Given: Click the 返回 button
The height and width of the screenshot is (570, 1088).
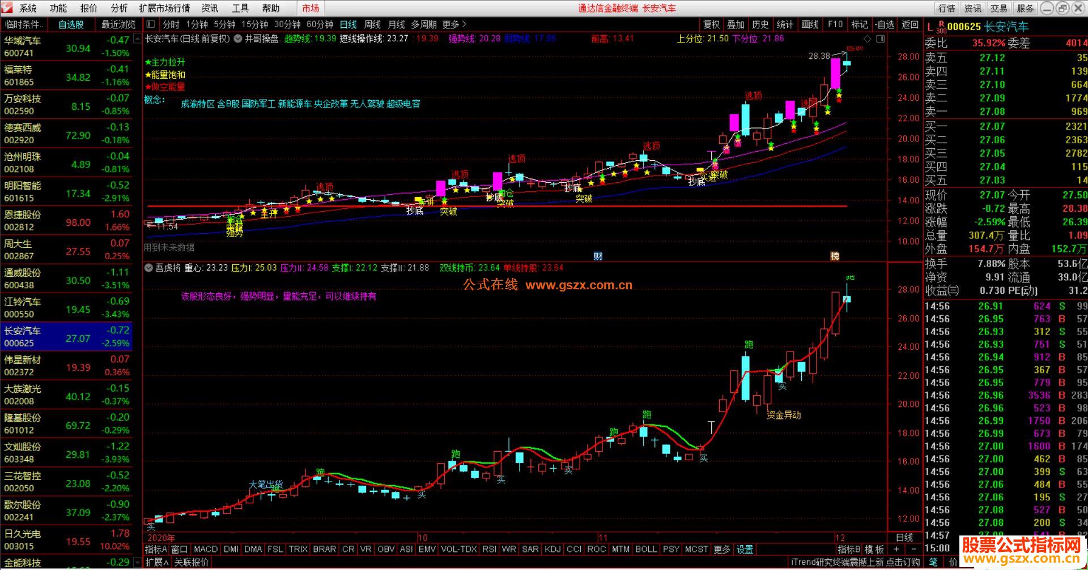Looking at the screenshot, I should [x=910, y=24].
